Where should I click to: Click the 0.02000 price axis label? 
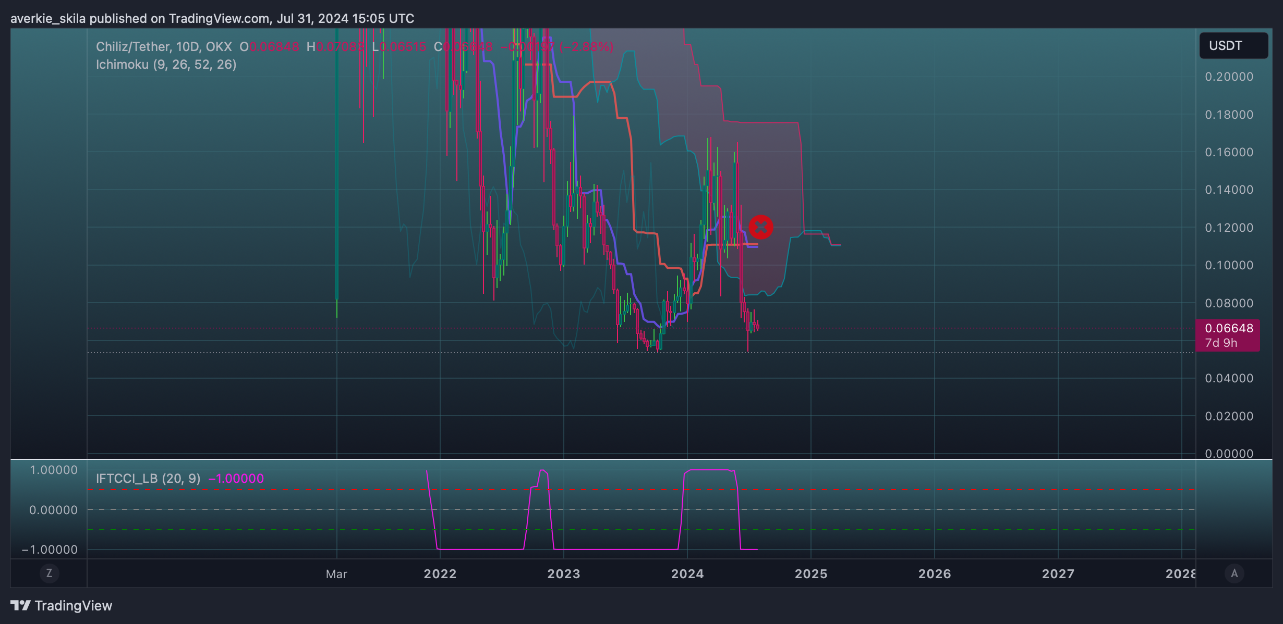1229,416
